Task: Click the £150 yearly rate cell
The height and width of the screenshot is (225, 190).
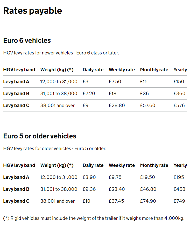Action: tap(179, 82)
